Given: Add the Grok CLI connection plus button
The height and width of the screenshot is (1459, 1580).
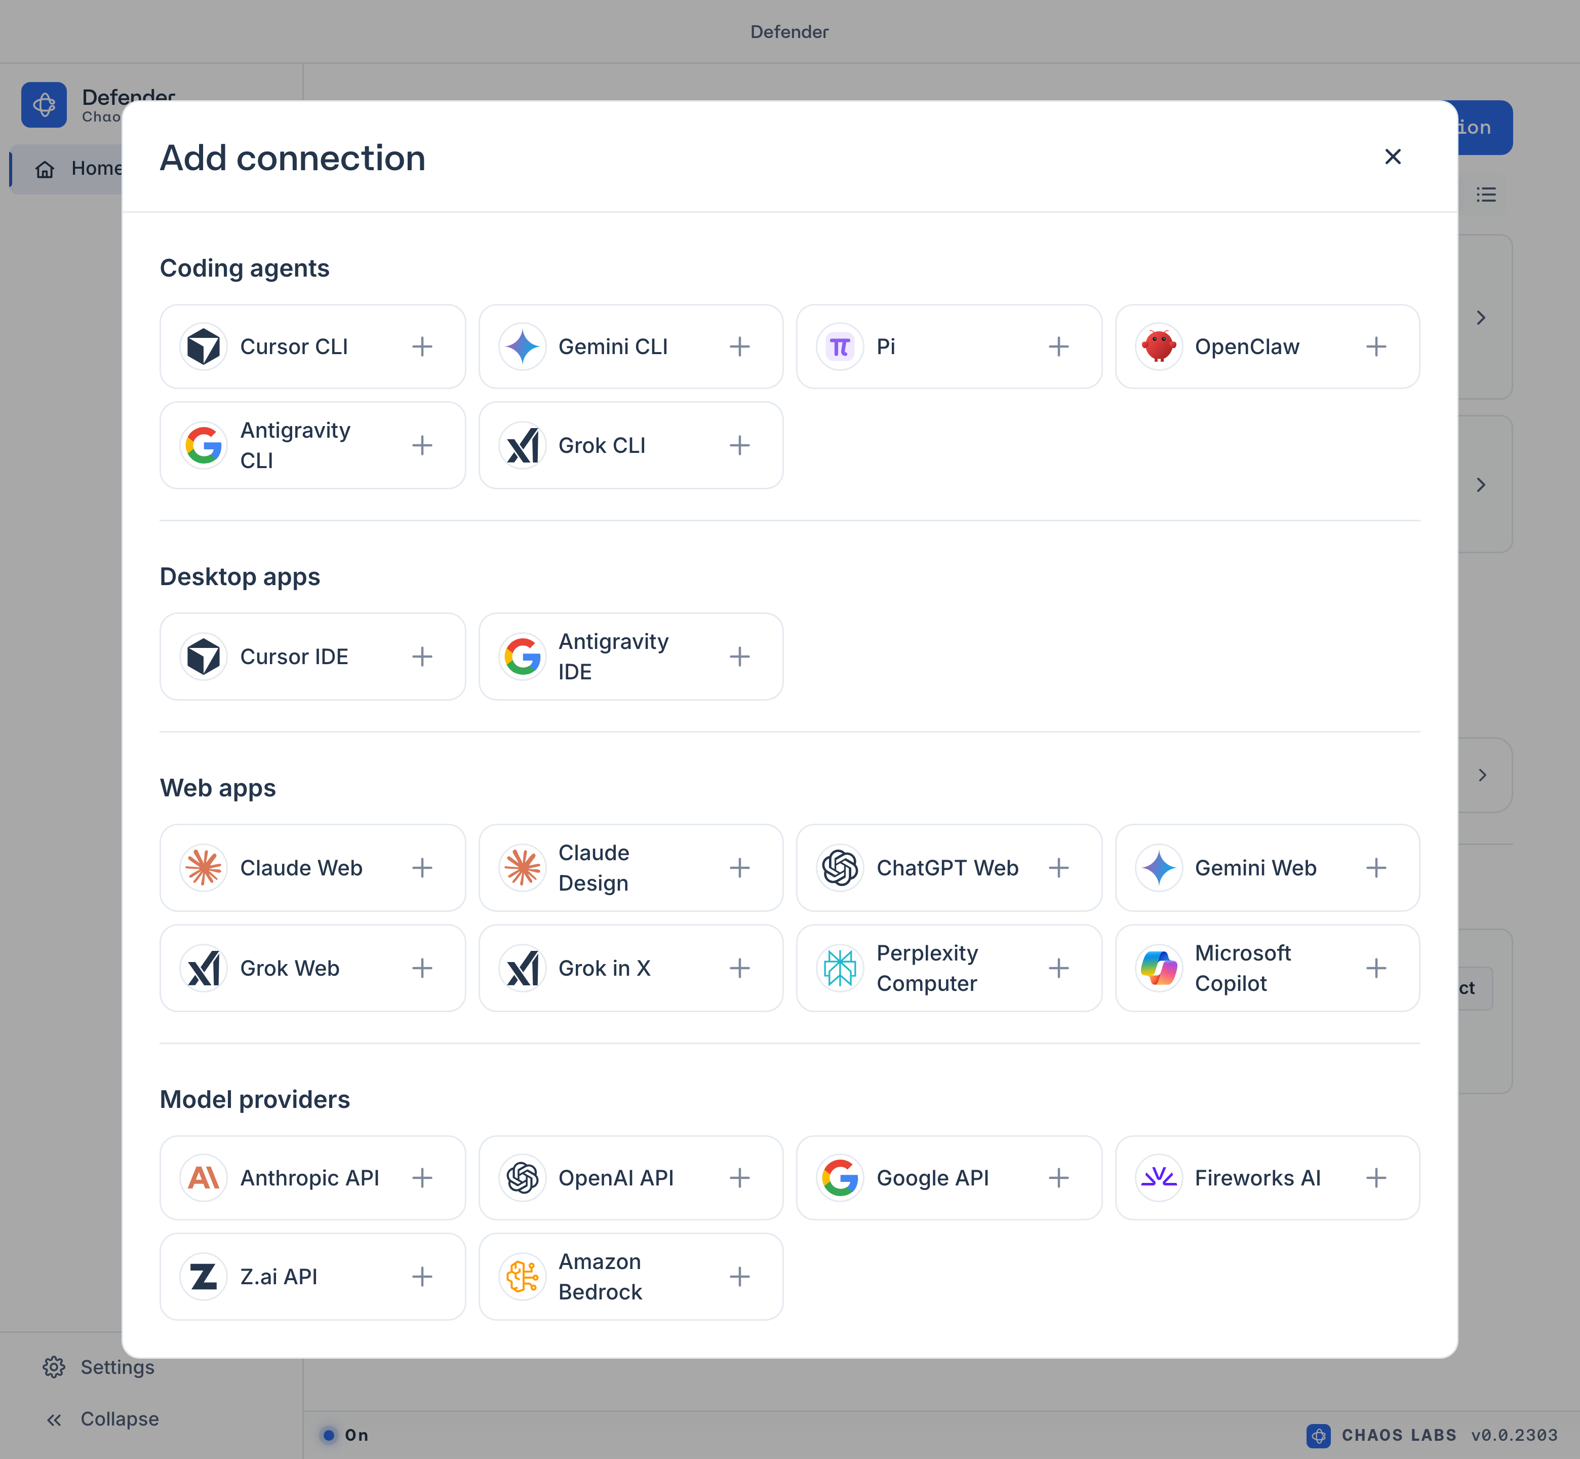Looking at the screenshot, I should click(x=739, y=445).
